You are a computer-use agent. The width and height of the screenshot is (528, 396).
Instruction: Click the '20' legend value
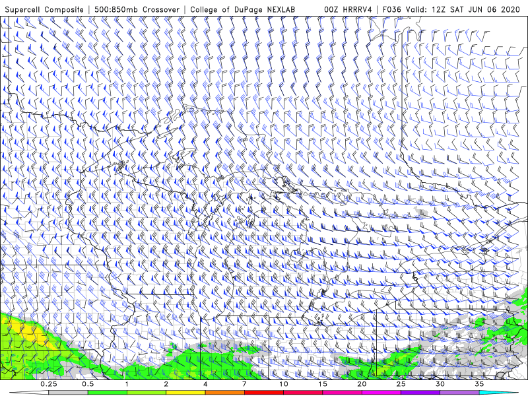tap(362, 384)
